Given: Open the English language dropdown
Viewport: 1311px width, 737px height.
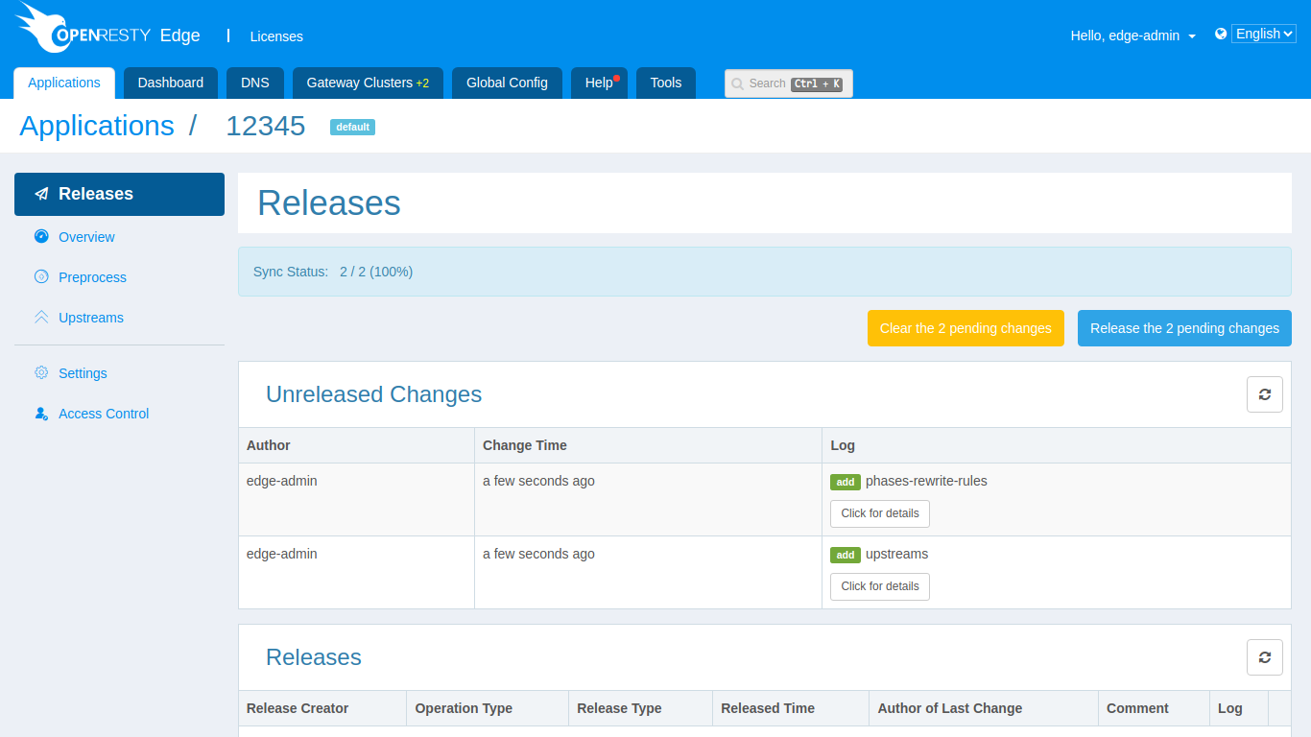Looking at the screenshot, I should (x=1264, y=34).
